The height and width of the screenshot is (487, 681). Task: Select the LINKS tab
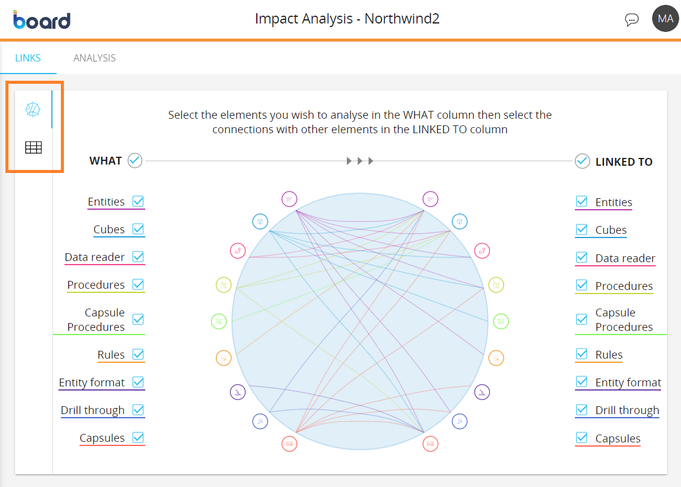tap(28, 58)
